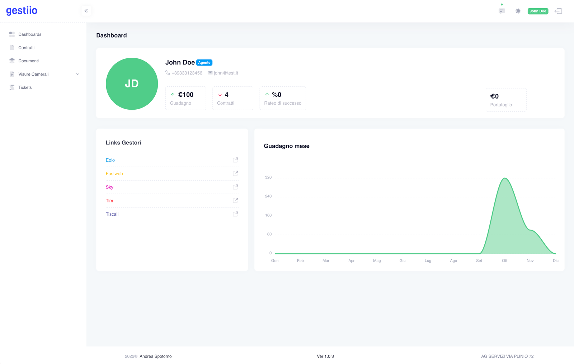Image resolution: width=574 pixels, height=364 pixels.
Task: Open the Eolo external link icon
Action: tap(235, 160)
